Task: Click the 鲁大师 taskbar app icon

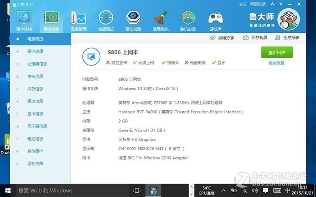Action: pos(153,190)
